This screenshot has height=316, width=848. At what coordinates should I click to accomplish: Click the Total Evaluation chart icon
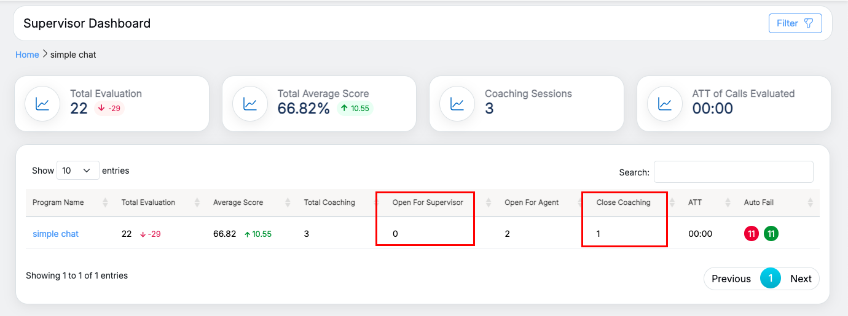coord(42,104)
